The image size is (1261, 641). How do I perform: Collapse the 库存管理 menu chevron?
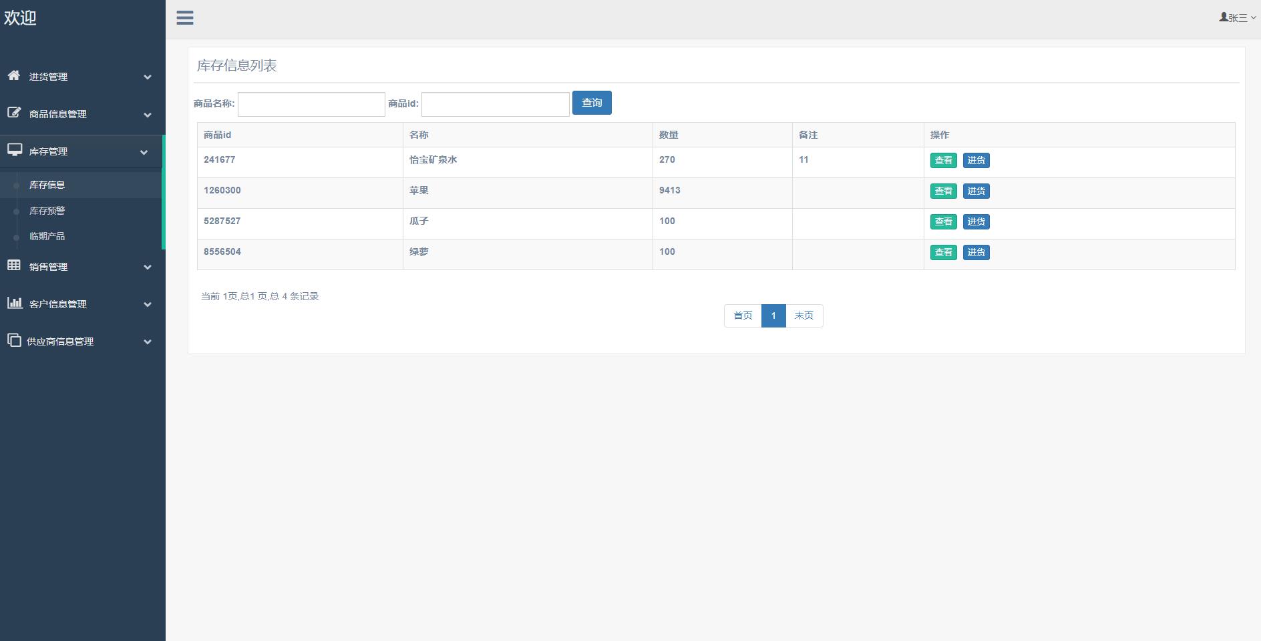click(x=144, y=152)
